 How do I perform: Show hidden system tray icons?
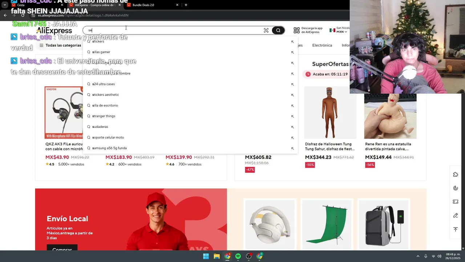(418, 256)
